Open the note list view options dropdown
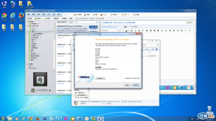Screen dimensions: 216x121 [71, 22]
